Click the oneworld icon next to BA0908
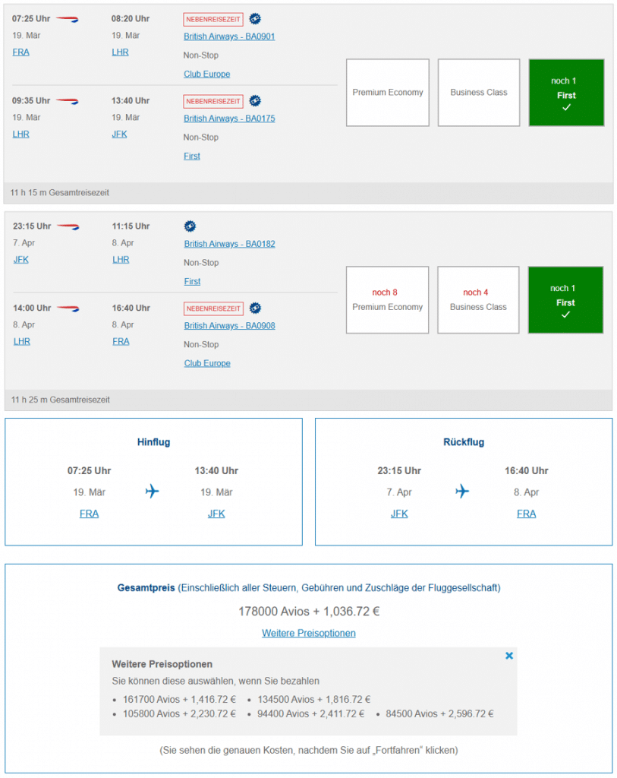 [254, 308]
